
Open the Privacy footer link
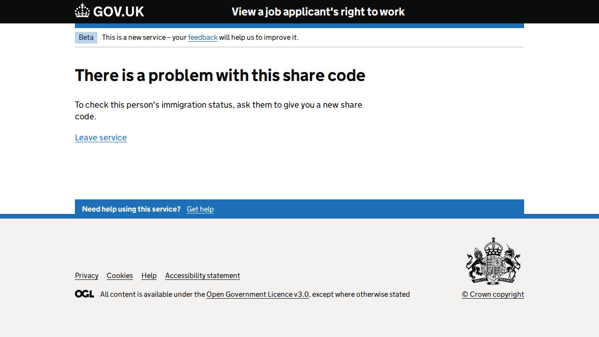click(x=87, y=276)
